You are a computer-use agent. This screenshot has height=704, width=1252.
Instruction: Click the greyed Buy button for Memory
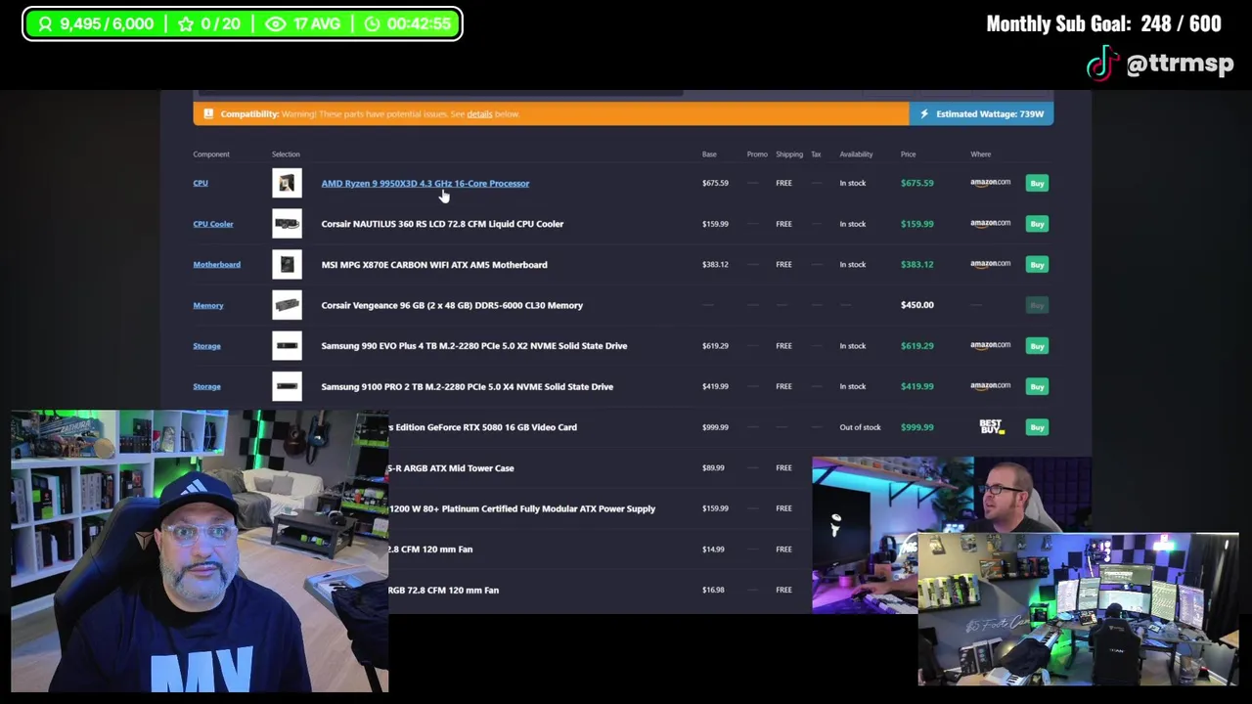tap(1037, 305)
